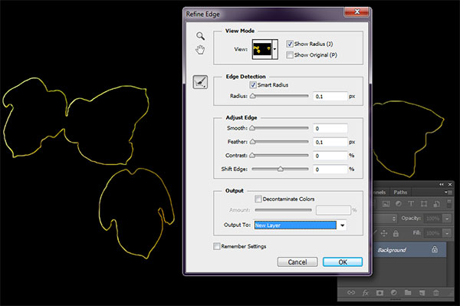Screen dimensions: 460x306
Task: Select the Zoom tool in Refine Edge
Action: pyautogui.click(x=200, y=36)
